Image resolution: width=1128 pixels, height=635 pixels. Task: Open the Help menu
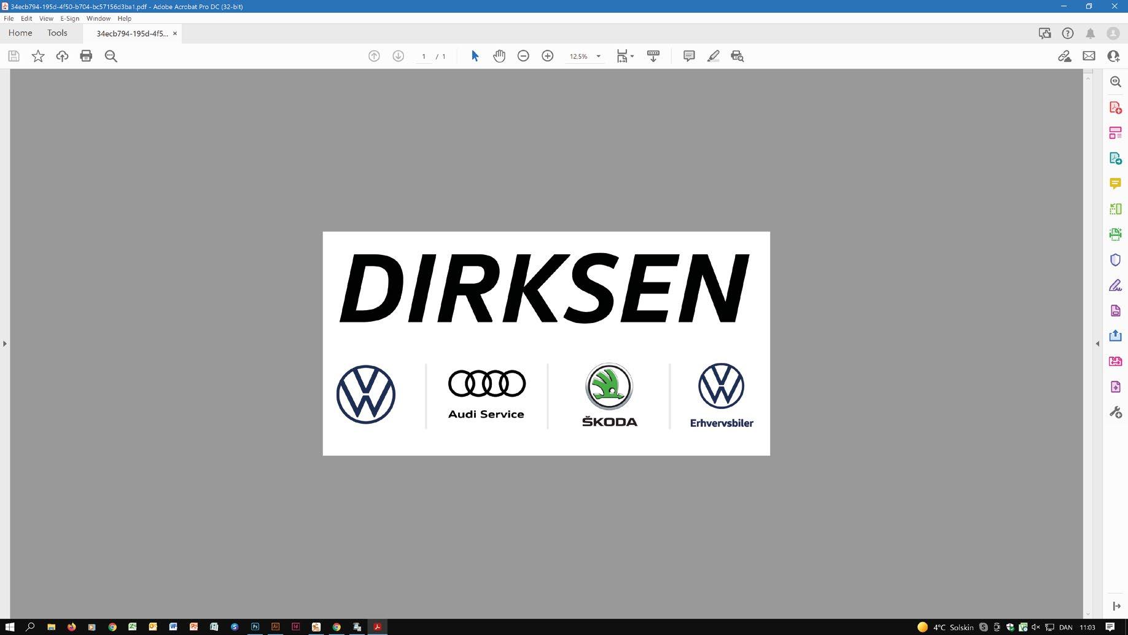coord(125,18)
